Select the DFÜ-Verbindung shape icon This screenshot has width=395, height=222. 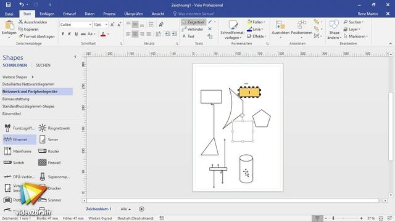click(x=7, y=177)
